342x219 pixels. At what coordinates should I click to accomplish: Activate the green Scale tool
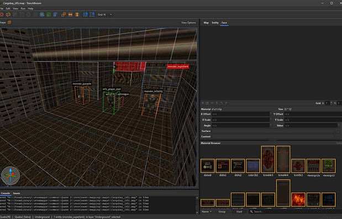click(x=49, y=14)
